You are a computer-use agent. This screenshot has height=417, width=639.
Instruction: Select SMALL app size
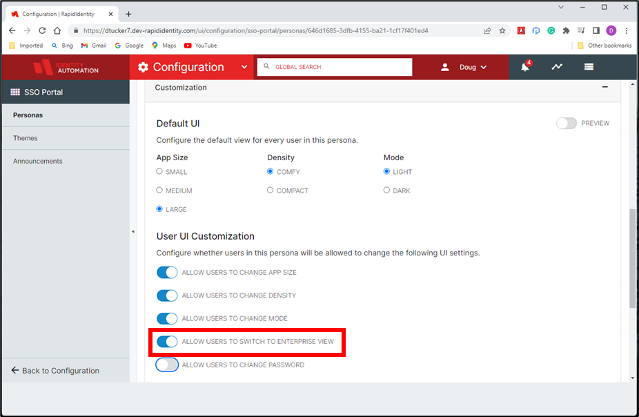click(159, 171)
